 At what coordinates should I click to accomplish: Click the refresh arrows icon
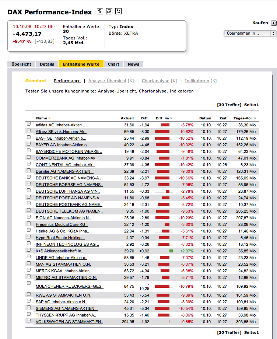118,11
